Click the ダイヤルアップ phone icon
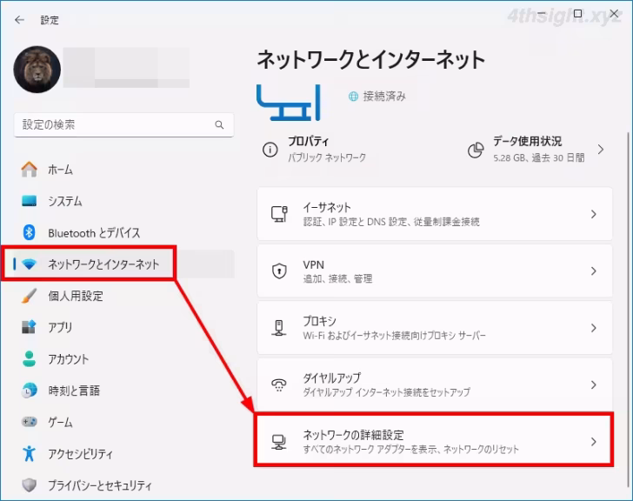The height and width of the screenshot is (501, 633). point(279,384)
